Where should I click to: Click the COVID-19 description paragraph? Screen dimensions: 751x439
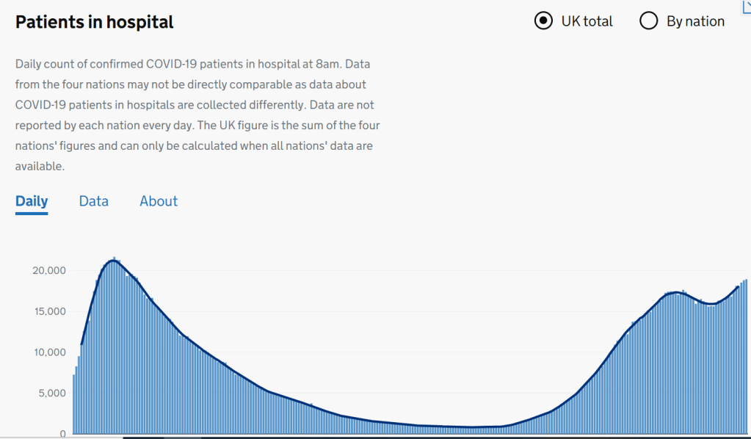197,115
